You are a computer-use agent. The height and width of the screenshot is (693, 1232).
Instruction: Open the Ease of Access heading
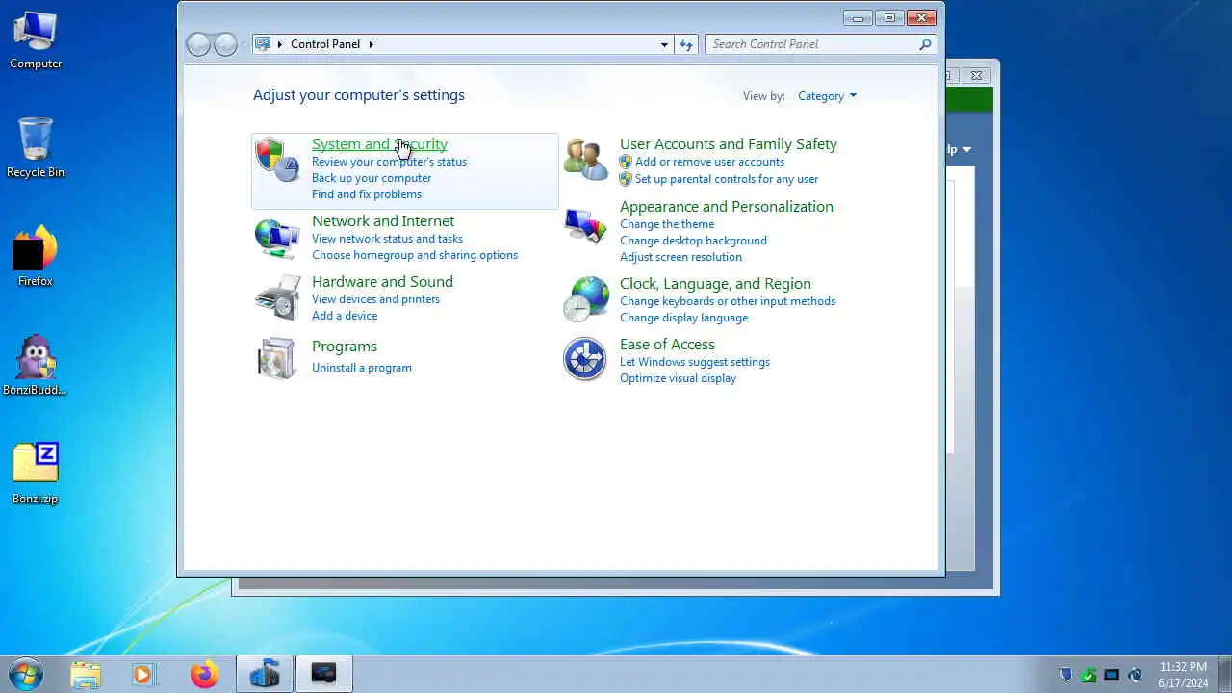[667, 345]
